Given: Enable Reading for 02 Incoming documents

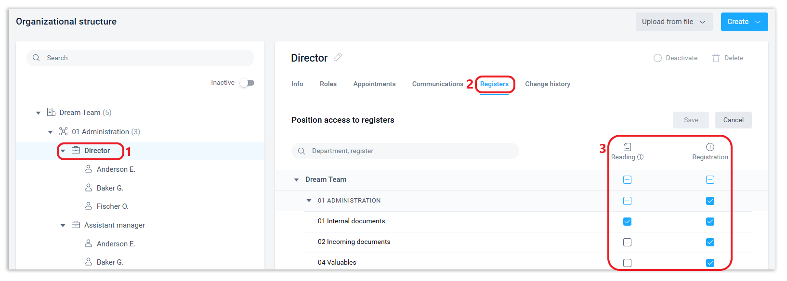Looking at the screenshot, I should click(x=627, y=243).
